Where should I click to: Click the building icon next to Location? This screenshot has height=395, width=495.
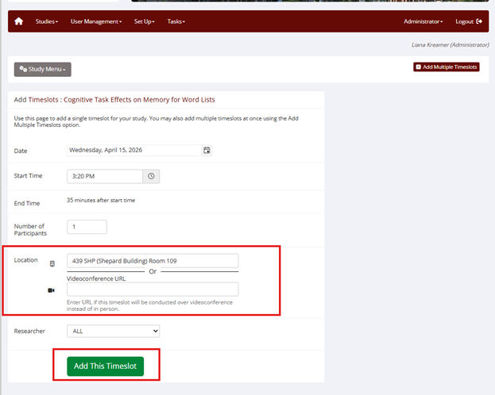point(52,263)
